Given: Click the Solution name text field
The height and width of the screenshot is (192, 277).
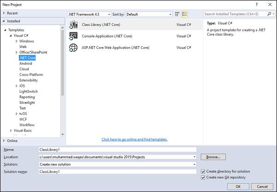Looking at the screenshot, I should [117, 172].
